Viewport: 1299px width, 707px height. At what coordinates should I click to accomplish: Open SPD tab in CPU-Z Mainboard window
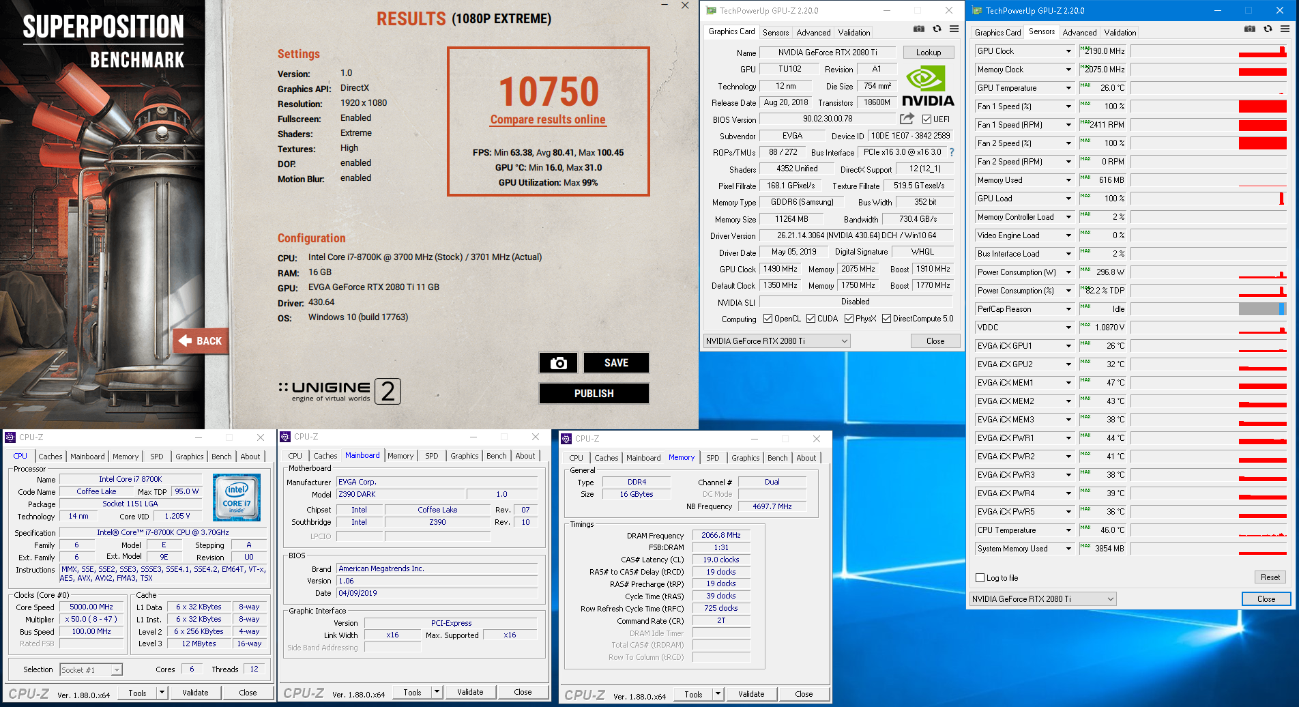[x=432, y=456]
